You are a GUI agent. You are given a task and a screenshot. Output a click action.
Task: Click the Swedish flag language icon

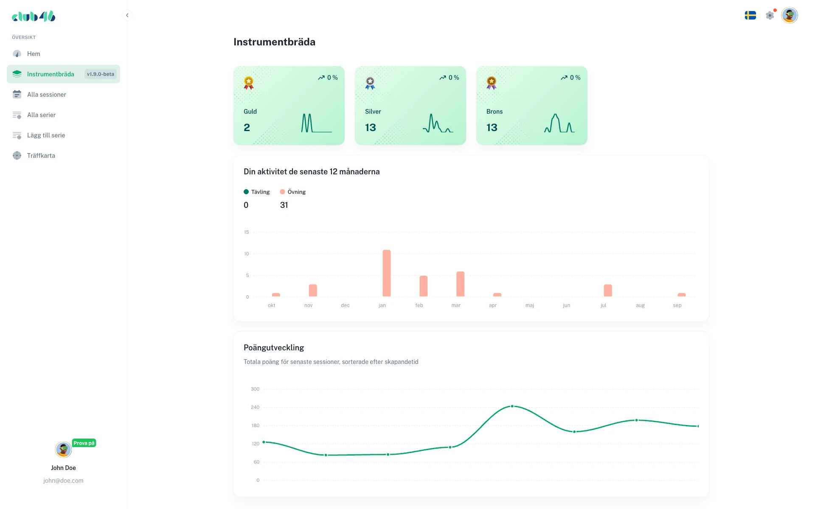(x=750, y=15)
